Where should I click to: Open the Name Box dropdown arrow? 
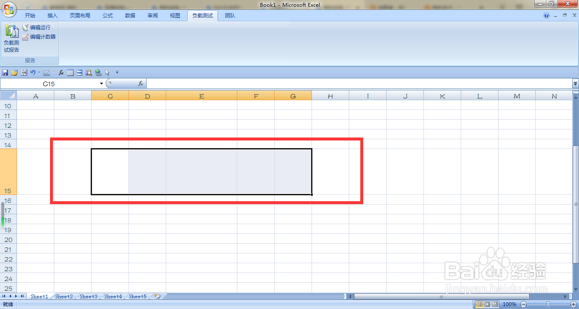tap(101, 84)
